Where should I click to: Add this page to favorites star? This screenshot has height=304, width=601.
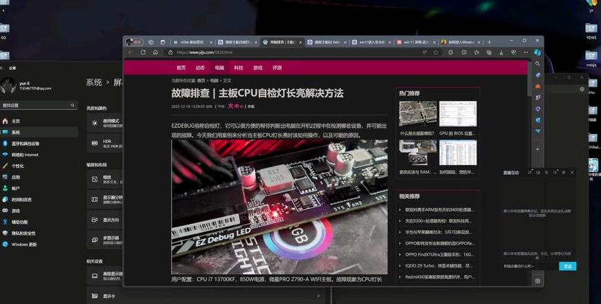[x=436, y=53]
